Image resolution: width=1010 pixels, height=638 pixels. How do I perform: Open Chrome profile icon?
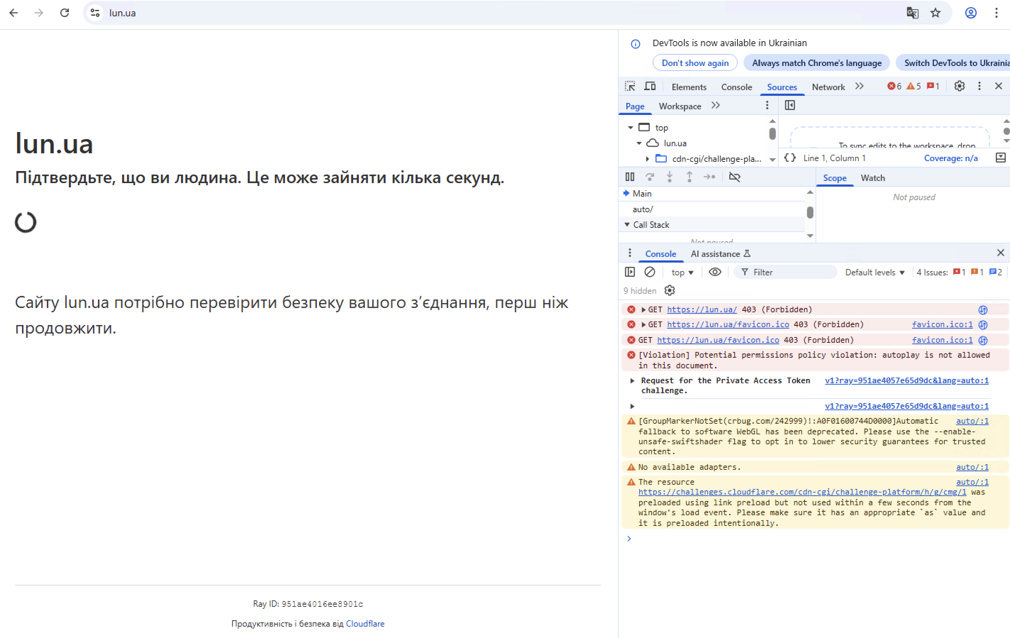(x=971, y=13)
